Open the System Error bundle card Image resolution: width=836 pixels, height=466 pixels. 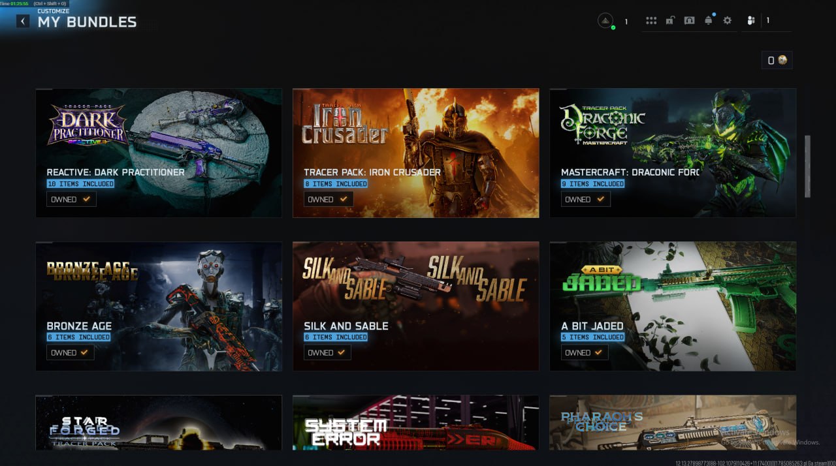[416, 422]
